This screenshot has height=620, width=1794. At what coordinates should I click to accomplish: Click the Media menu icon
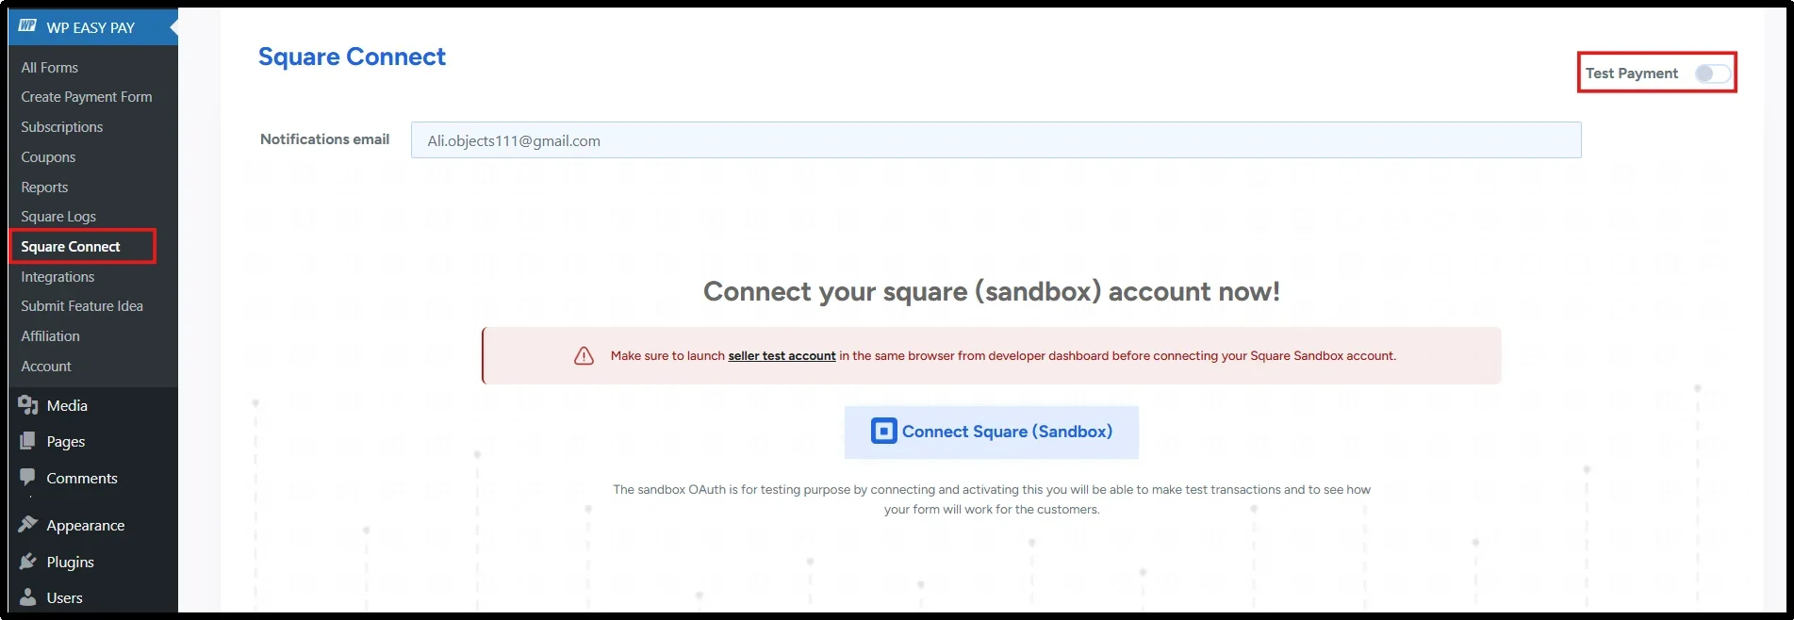click(x=28, y=405)
